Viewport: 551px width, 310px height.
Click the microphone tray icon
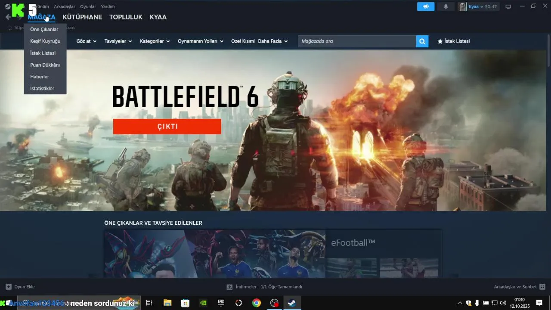(477, 303)
